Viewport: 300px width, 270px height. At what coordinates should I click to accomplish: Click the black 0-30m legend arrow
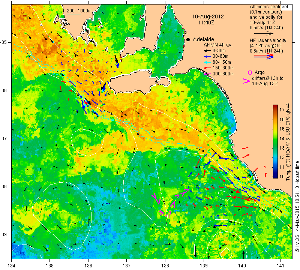(x=207, y=51)
